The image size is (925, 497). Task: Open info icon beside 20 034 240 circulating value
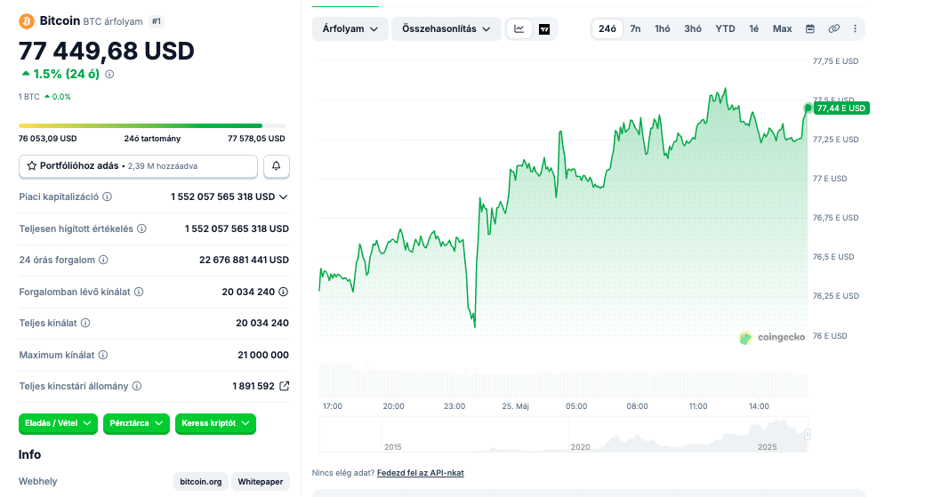(x=283, y=292)
